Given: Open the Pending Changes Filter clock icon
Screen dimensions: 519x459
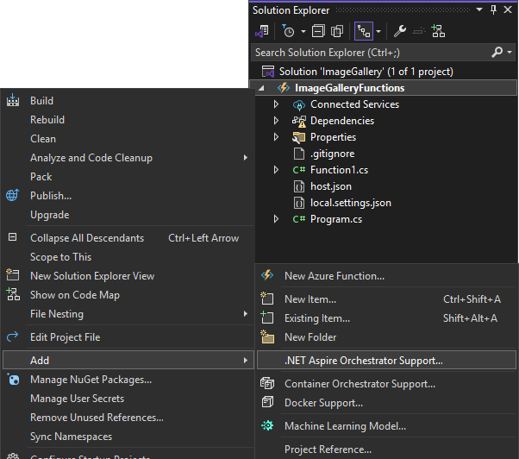Looking at the screenshot, I should (x=289, y=31).
